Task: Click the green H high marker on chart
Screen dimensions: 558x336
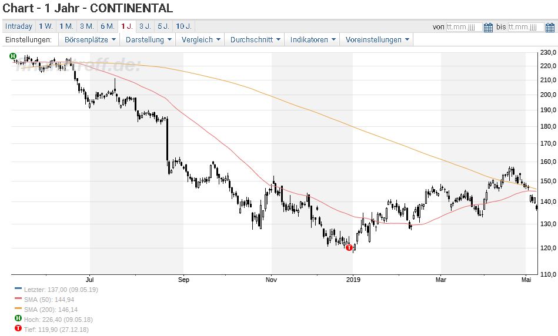Action: pos(13,56)
